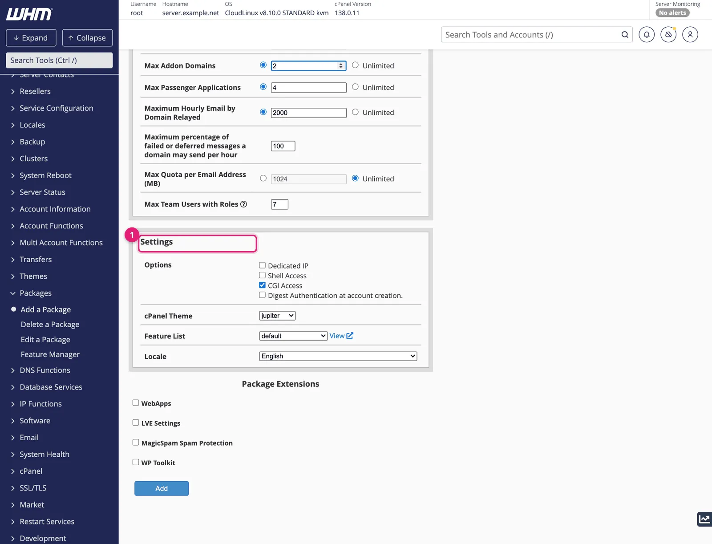Open the cPanel Theme jupiter dropdown
This screenshot has width=712, height=544.
click(277, 316)
